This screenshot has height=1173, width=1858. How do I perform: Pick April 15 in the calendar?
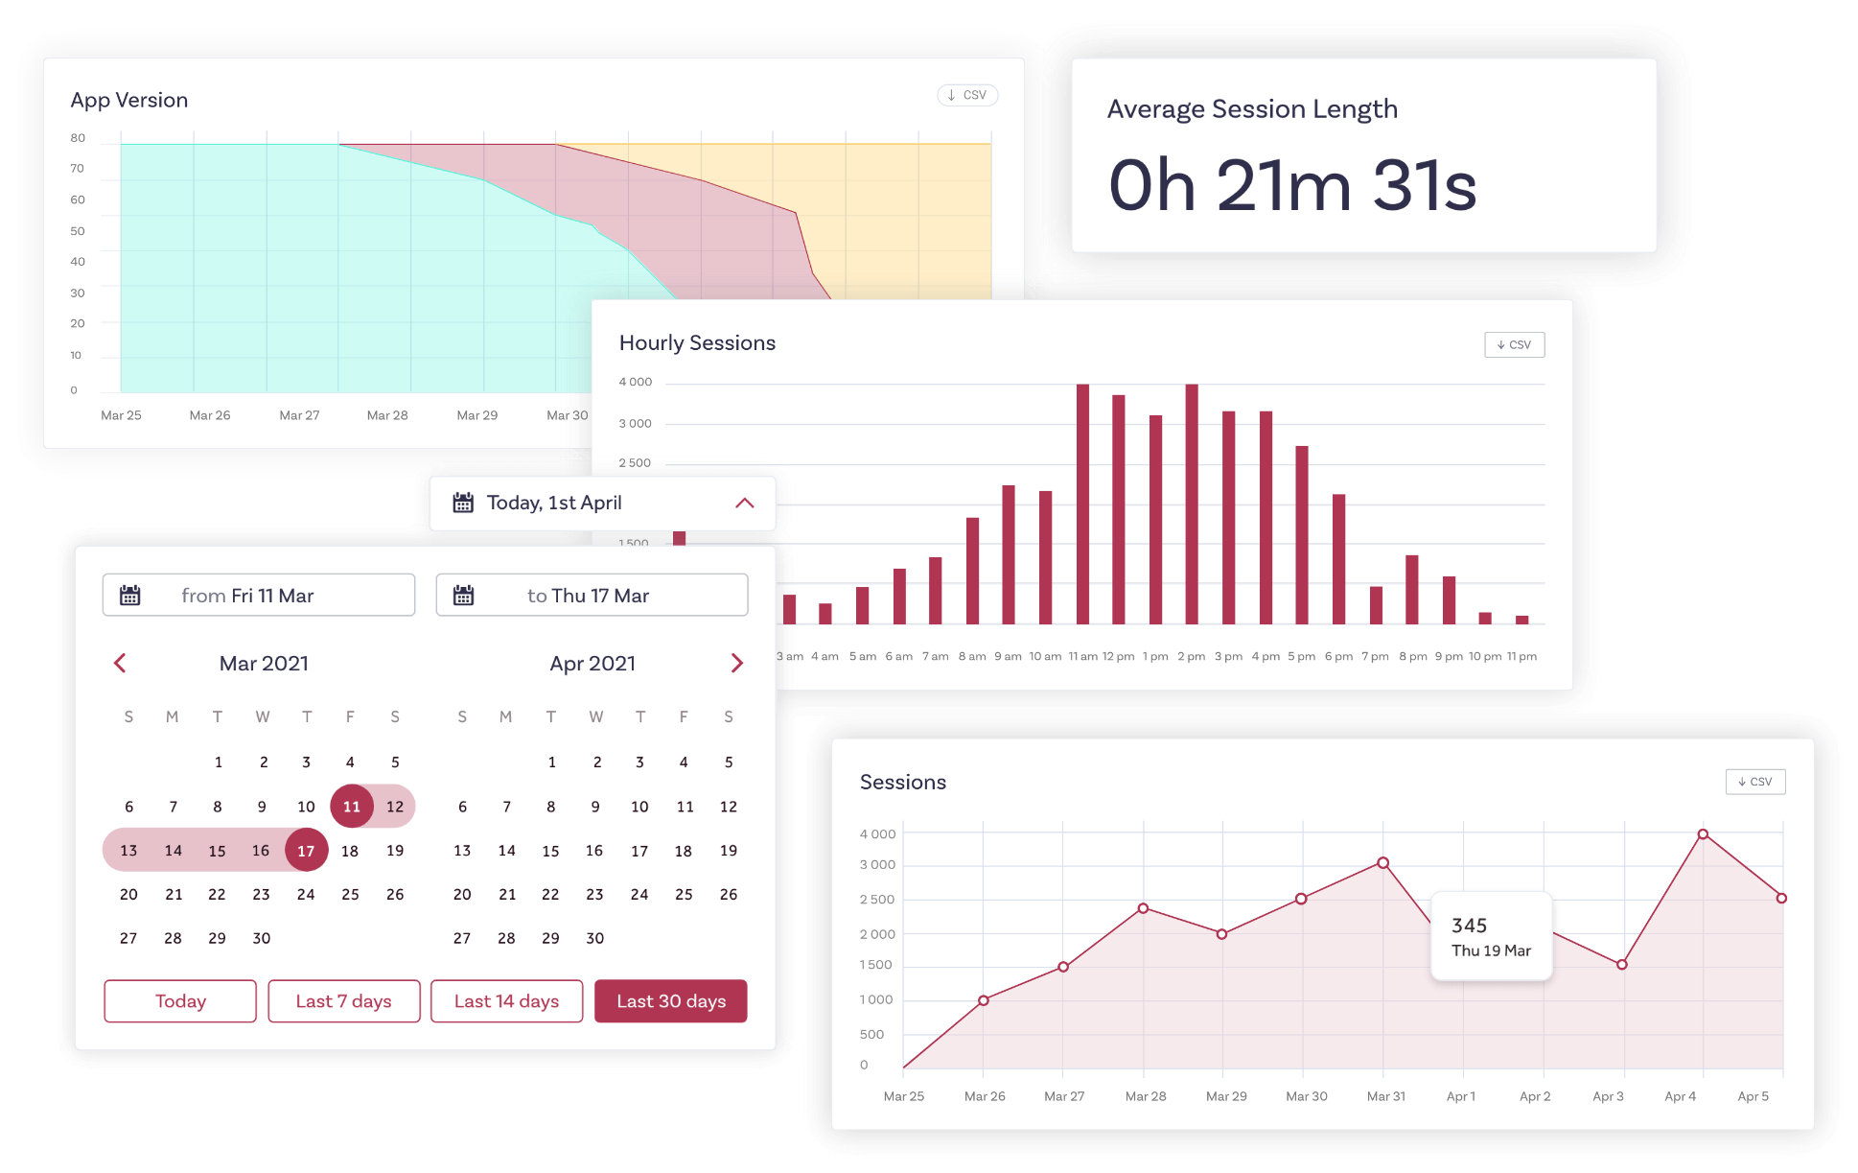(x=550, y=851)
